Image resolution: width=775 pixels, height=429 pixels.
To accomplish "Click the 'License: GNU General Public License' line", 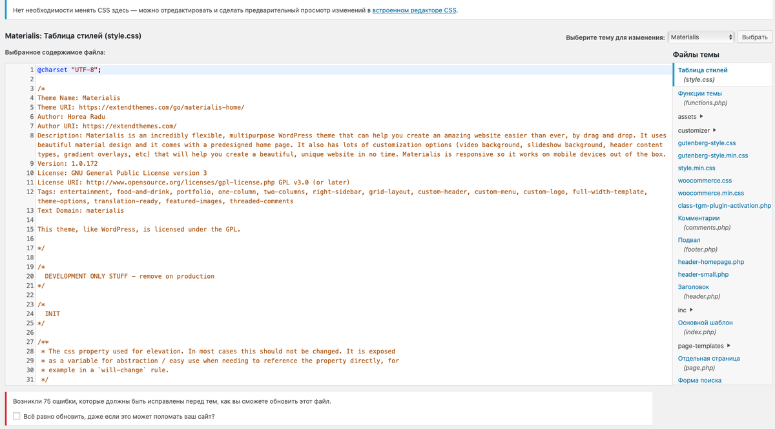I will coord(122,173).
